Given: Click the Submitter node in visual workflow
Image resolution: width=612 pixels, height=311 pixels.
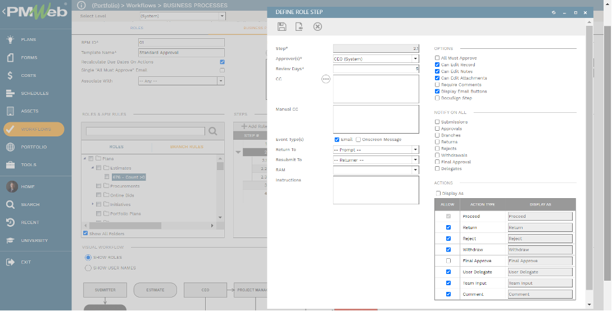Looking at the screenshot, I should click(105, 290).
